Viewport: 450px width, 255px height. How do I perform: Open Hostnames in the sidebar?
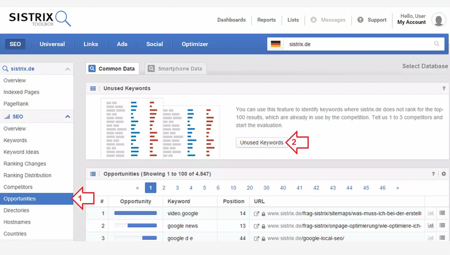[x=17, y=222]
